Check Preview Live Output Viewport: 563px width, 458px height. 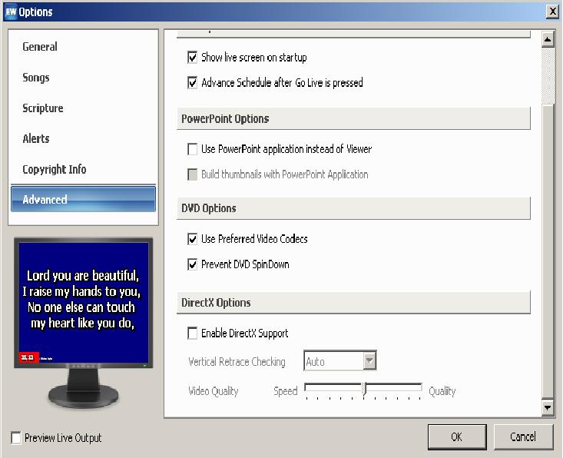pos(16,438)
